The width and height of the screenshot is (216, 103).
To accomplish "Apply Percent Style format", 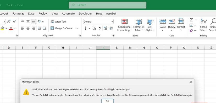I will coord(94,28).
